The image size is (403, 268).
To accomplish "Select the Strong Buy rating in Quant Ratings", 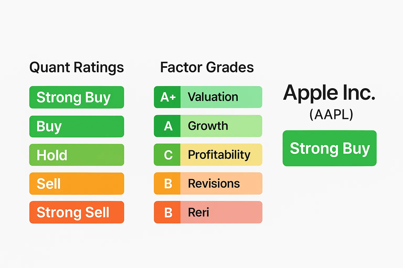I will coord(77,97).
